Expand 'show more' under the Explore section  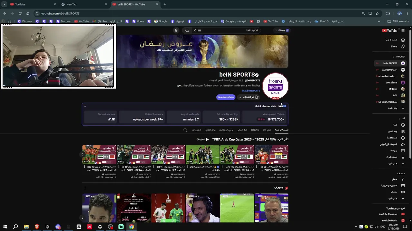point(390,198)
